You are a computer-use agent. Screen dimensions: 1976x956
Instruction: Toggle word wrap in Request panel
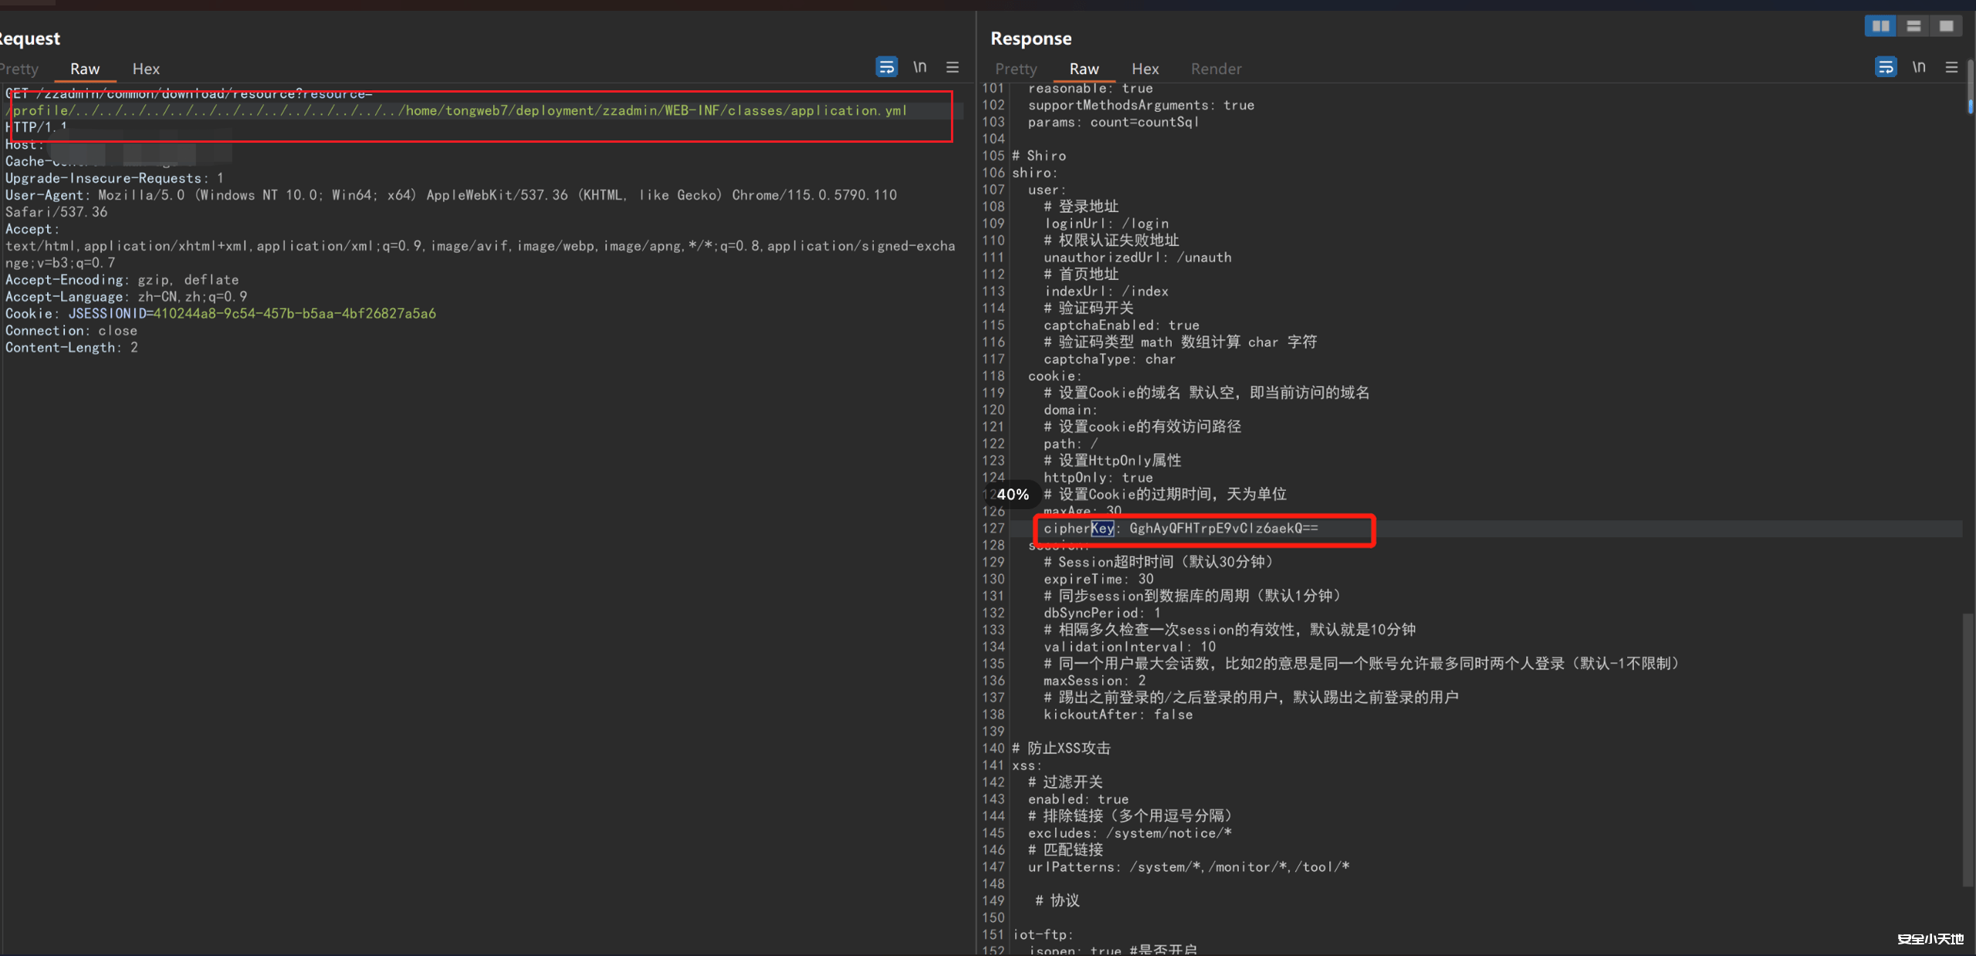tap(886, 67)
